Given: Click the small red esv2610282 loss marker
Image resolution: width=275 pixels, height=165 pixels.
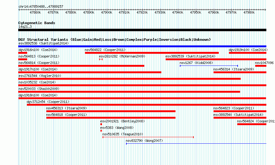Looking at the screenshot, I should [101, 59].
